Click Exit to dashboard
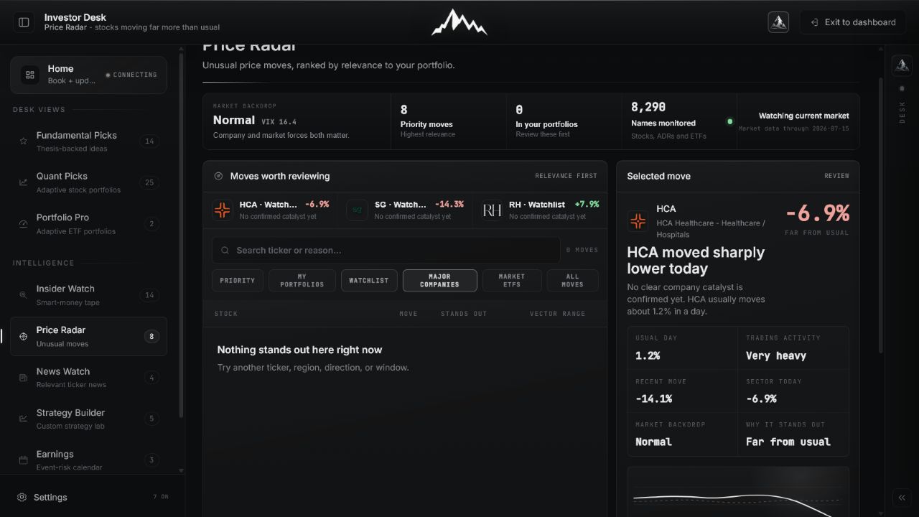 click(853, 22)
